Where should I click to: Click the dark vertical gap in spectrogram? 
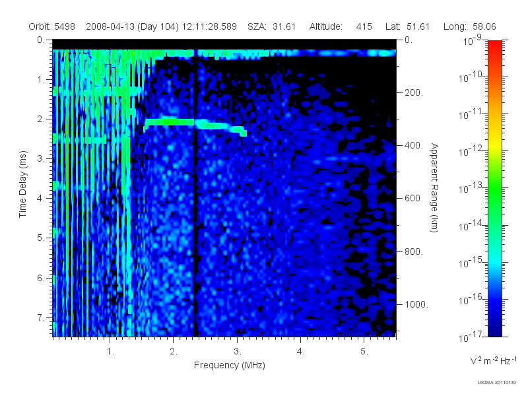(x=195, y=202)
